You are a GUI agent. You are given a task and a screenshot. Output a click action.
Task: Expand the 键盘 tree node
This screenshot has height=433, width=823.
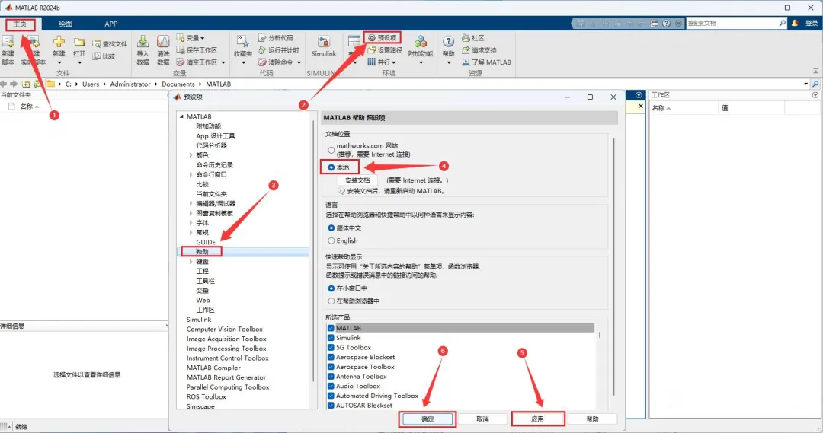coord(191,262)
